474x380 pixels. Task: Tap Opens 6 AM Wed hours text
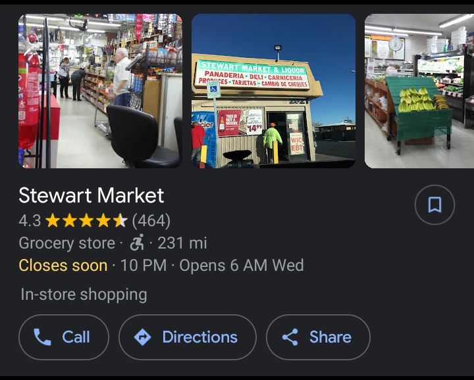242,266
